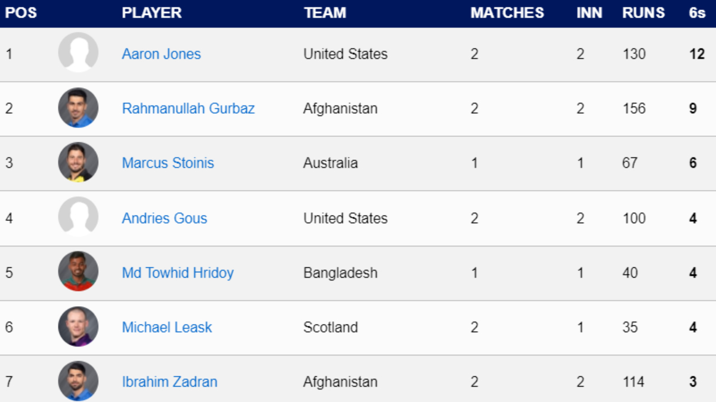Viewport: 716px width, 402px height.
Task: Click the TEAM column header
Action: (325, 13)
